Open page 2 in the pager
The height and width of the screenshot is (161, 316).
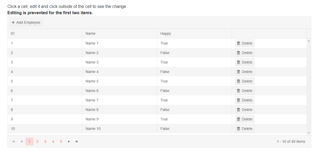[x=37, y=142]
